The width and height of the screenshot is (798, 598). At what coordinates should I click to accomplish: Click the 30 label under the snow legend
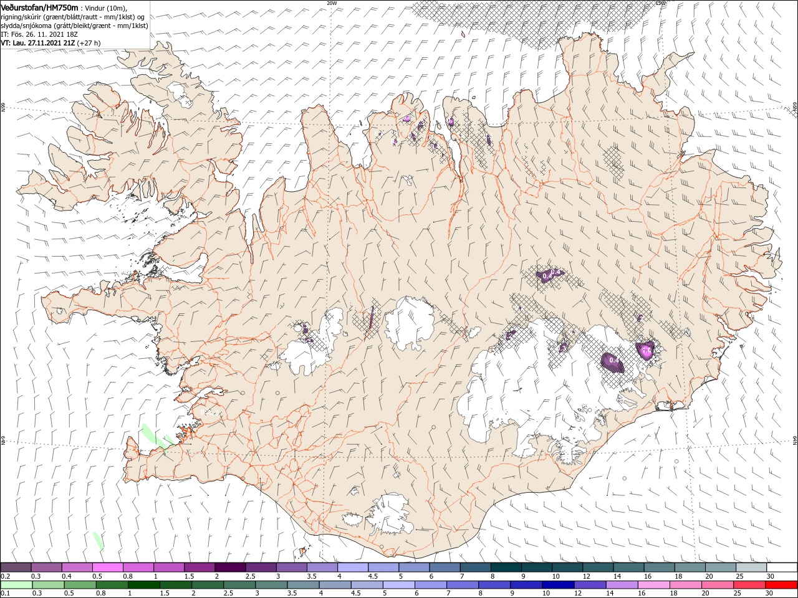click(769, 576)
